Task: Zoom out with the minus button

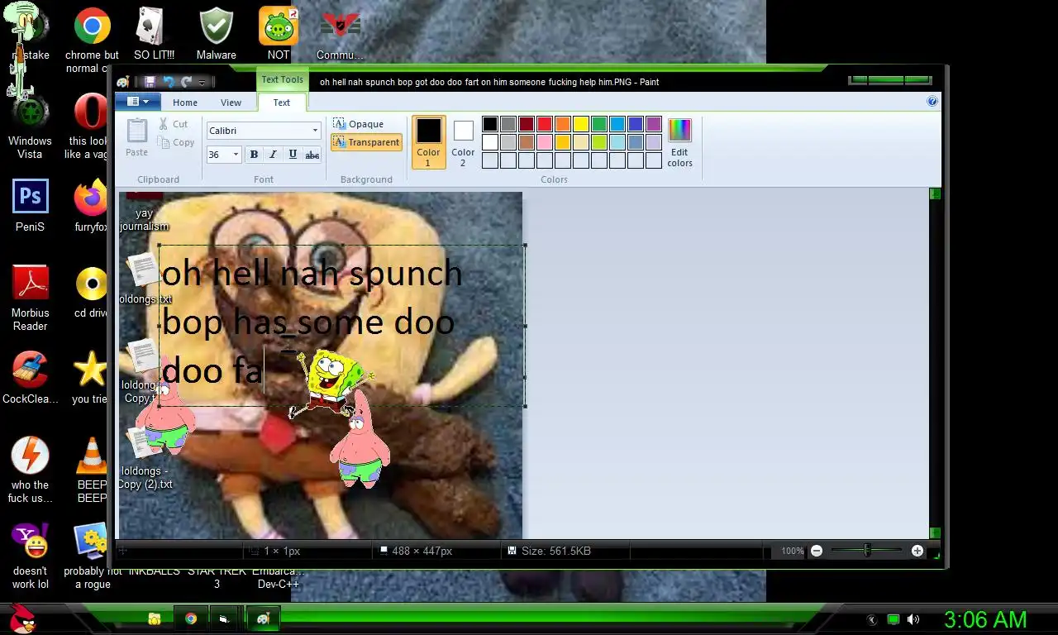Action: (817, 551)
